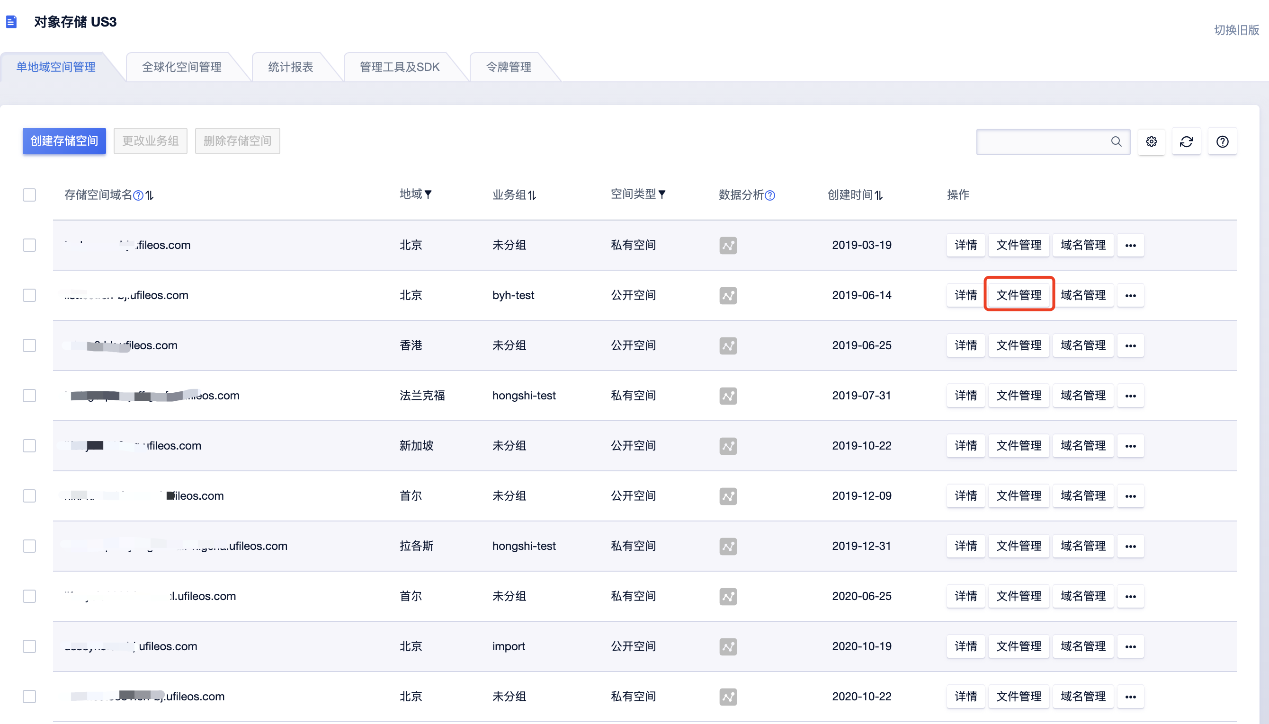Click the settings gear icon
This screenshot has height=724, width=1269.
[1151, 141]
